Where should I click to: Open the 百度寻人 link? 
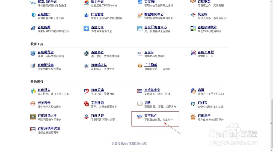pyautogui.click(x=44, y=90)
